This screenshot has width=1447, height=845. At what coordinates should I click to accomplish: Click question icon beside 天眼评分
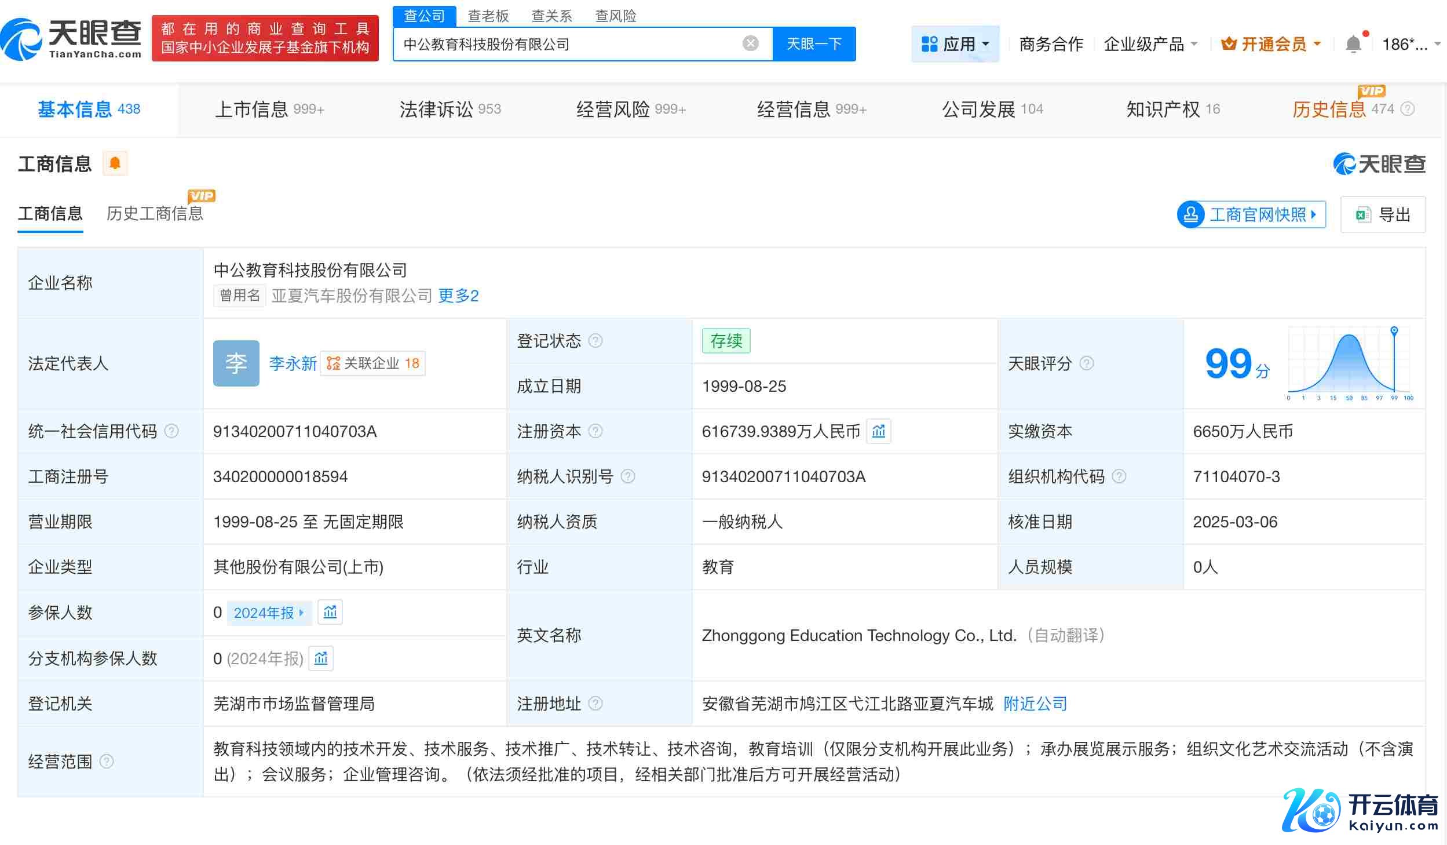[1087, 363]
